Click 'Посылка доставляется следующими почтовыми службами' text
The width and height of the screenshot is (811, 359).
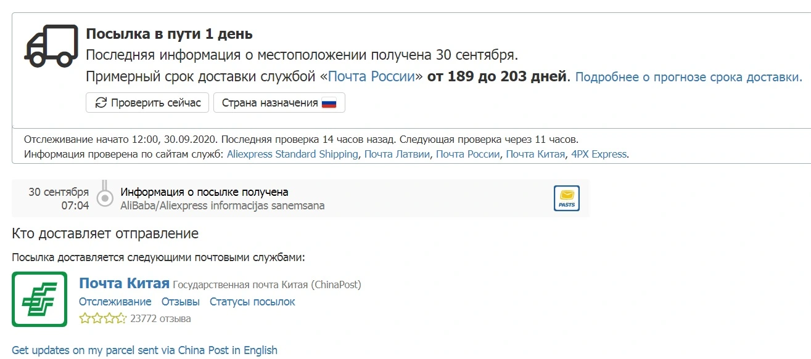(158, 257)
